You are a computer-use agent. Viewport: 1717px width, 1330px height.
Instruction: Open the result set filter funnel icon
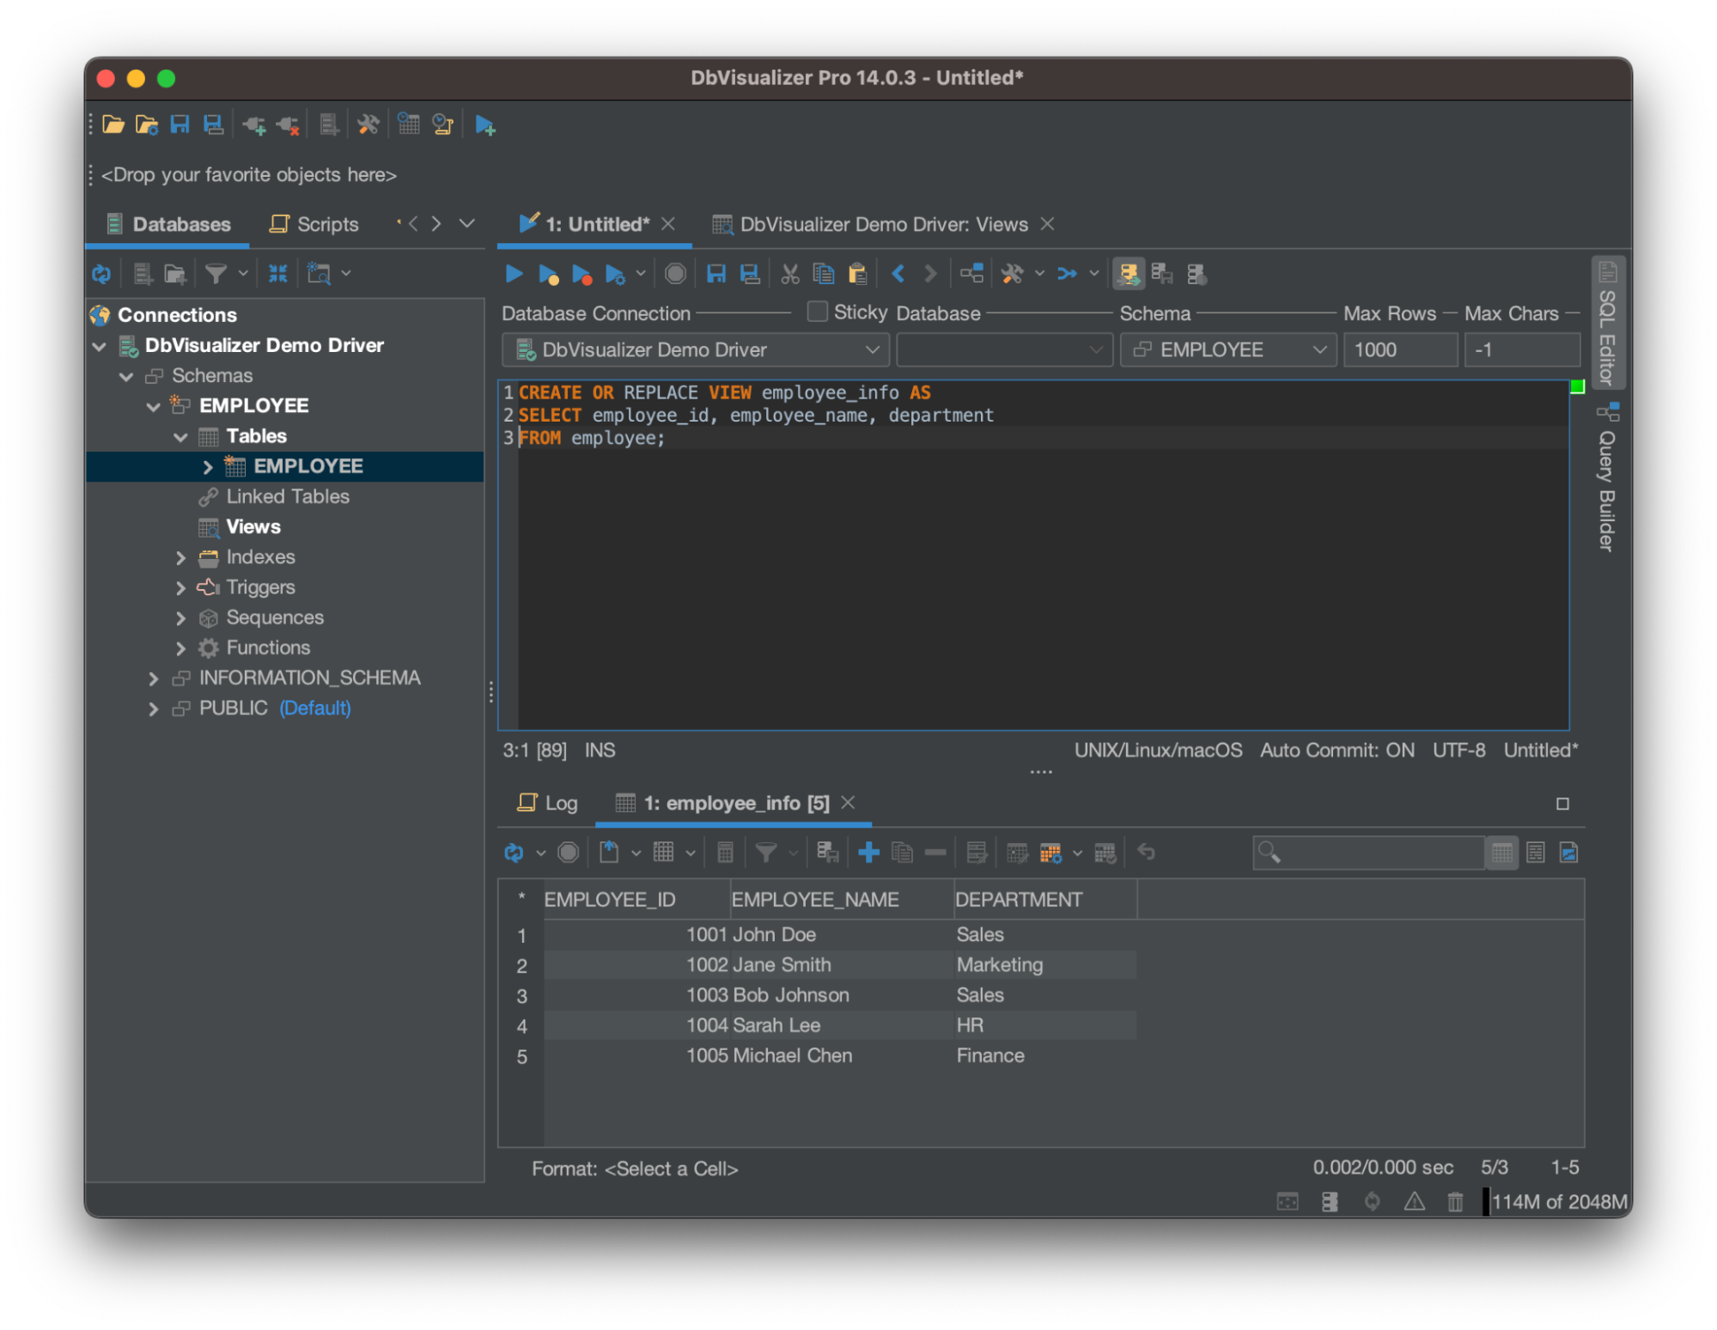pyautogui.click(x=764, y=852)
